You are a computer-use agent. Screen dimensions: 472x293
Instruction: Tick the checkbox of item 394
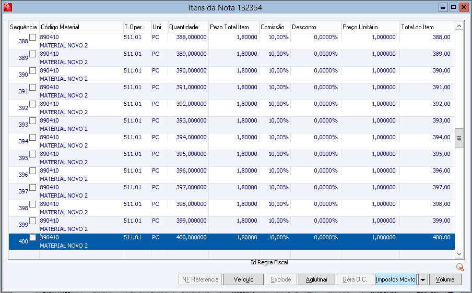[32, 137]
